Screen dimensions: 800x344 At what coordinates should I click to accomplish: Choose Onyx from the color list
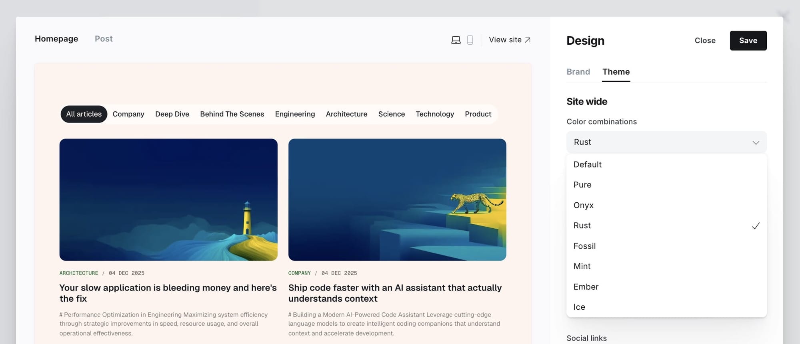point(583,205)
